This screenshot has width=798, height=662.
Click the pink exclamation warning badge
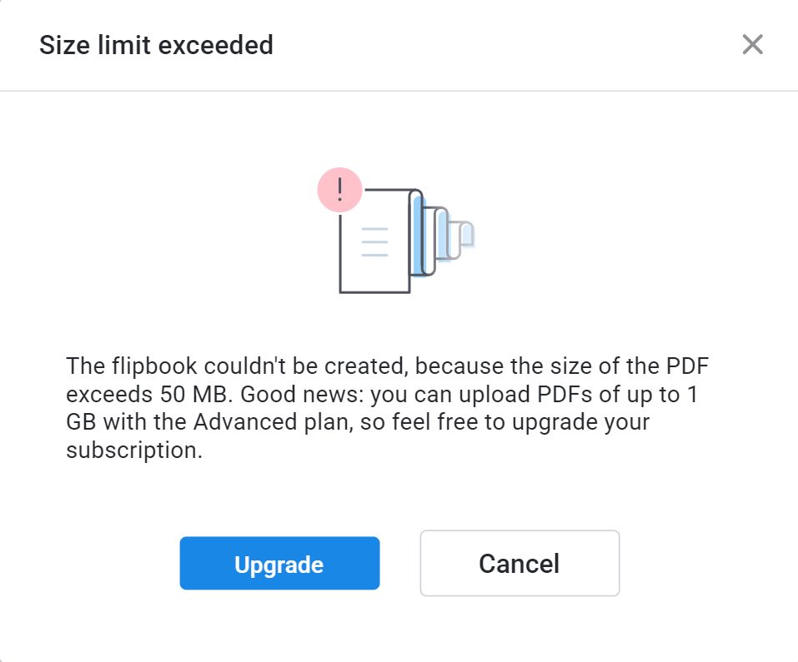pyautogui.click(x=339, y=190)
